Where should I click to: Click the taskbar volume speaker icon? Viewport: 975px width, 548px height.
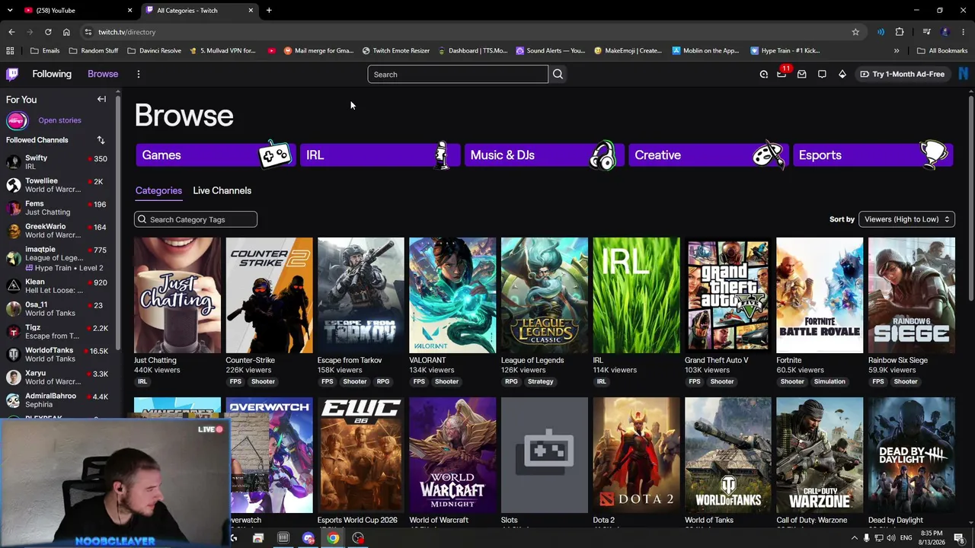[892, 538]
